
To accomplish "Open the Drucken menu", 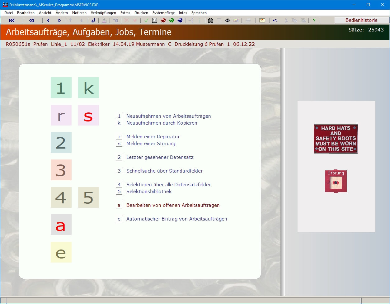I will click(x=141, y=13).
